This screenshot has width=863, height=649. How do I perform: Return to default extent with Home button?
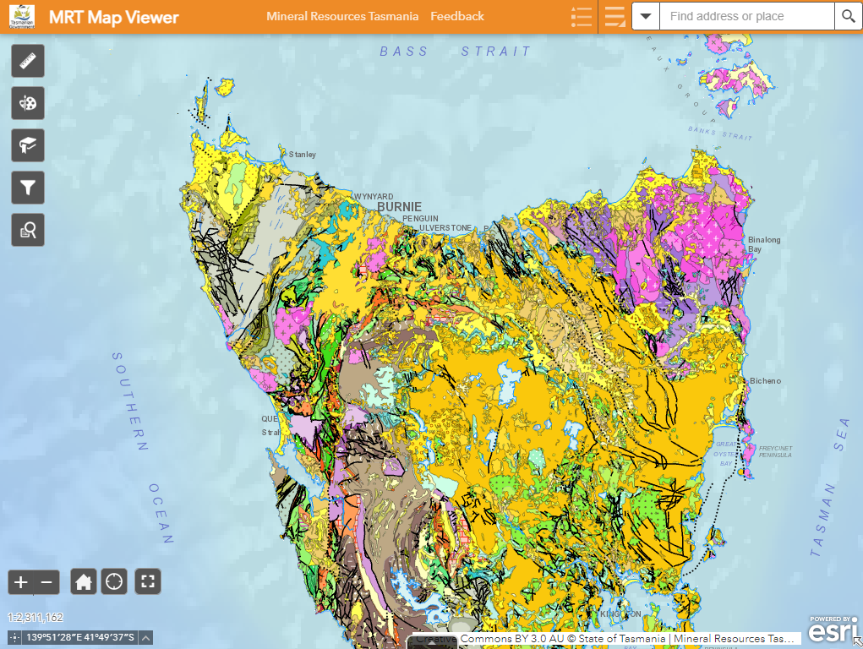[x=84, y=581]
